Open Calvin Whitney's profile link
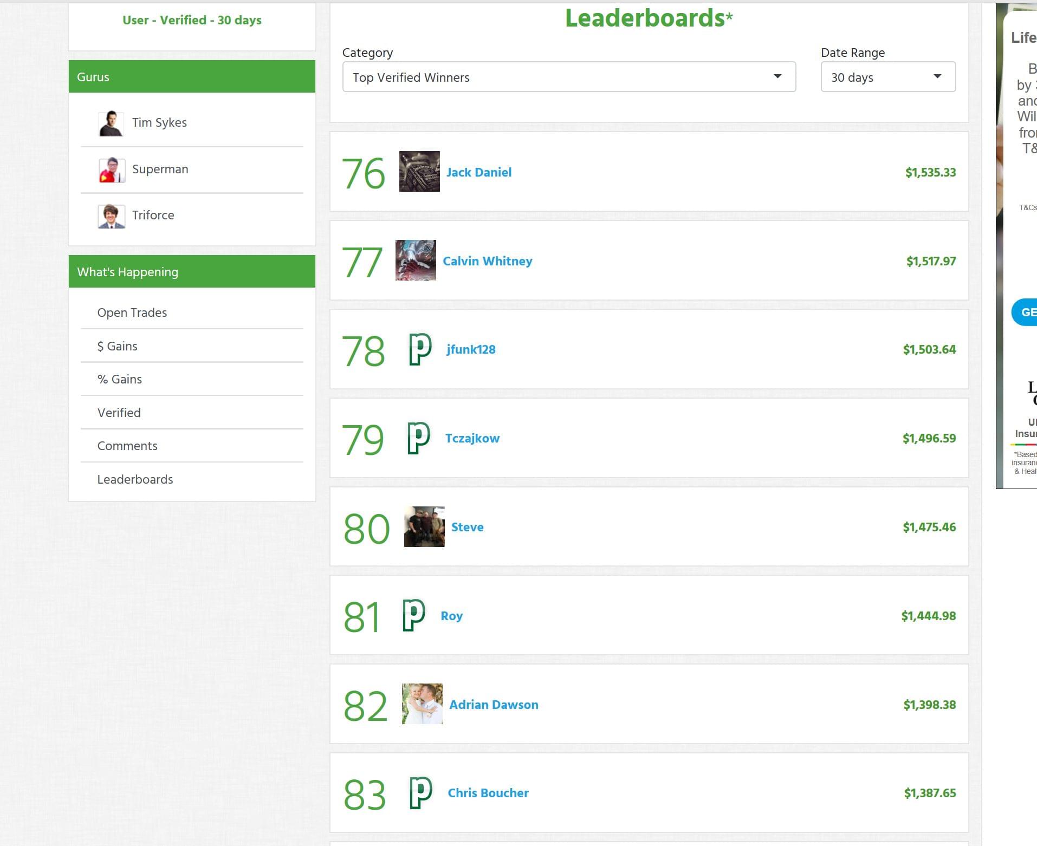Screen dimensions: 1037x846 tap(488, 261)
